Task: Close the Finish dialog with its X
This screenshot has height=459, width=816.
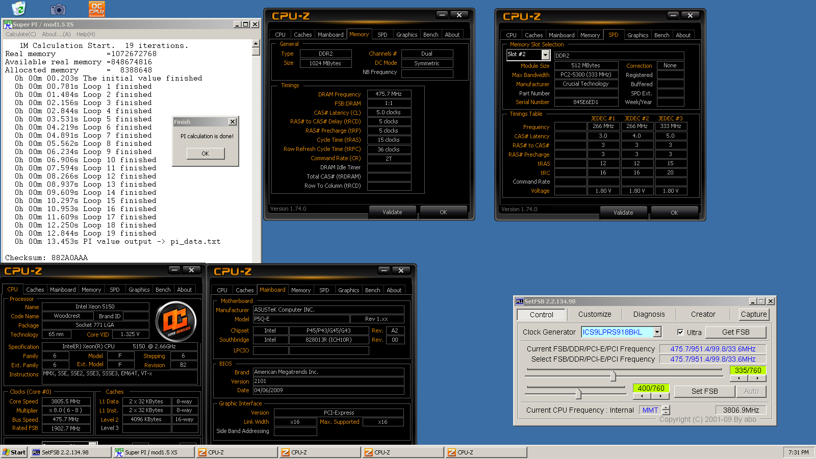Action: tap(233, 122)
